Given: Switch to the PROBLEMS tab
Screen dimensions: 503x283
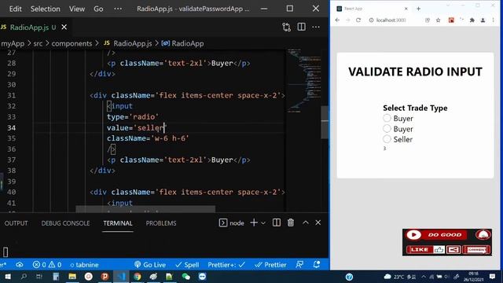Looking at the screenshot, I should coord(161,223).
